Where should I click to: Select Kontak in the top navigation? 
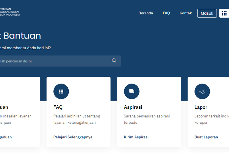[186, 13]
